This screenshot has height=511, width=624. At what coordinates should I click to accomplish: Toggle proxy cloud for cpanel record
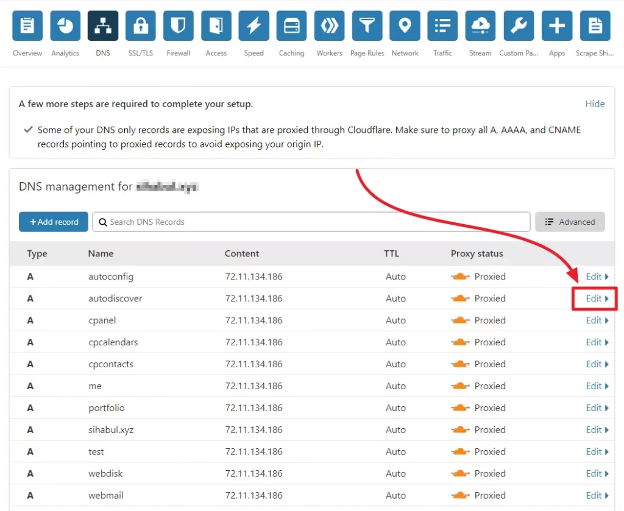point(461,320)
